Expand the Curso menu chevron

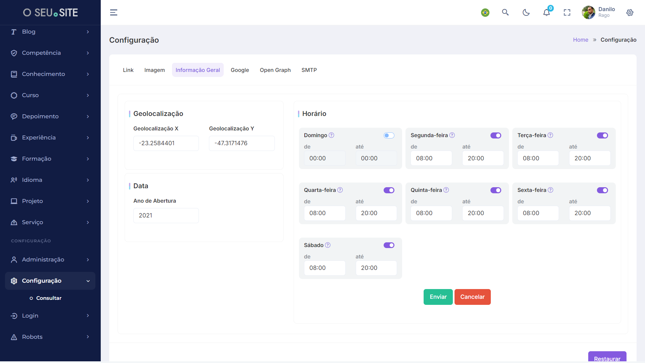point(88,95)
